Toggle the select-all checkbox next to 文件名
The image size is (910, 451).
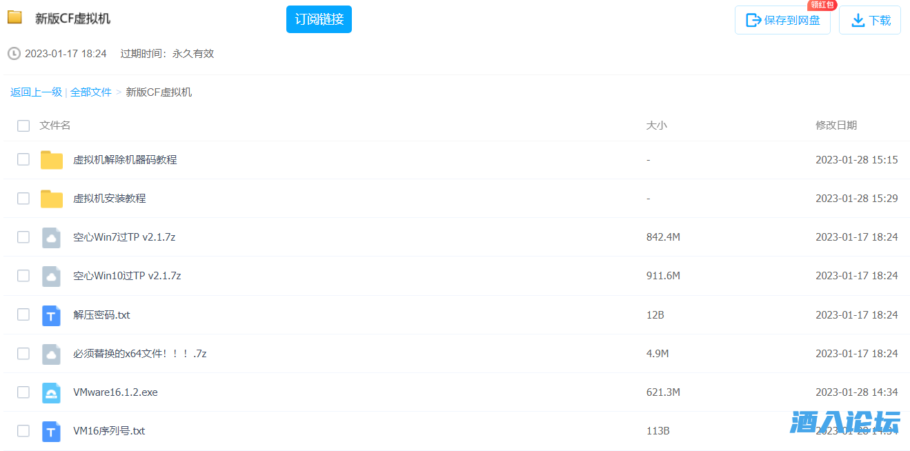pyautogui.click(x=23, y=126)
